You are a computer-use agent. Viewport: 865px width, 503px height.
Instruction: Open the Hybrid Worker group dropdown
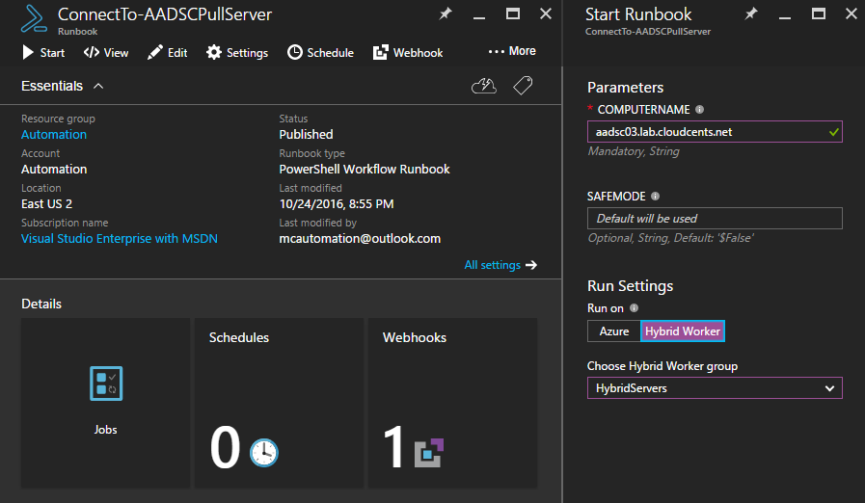(715, 388)
